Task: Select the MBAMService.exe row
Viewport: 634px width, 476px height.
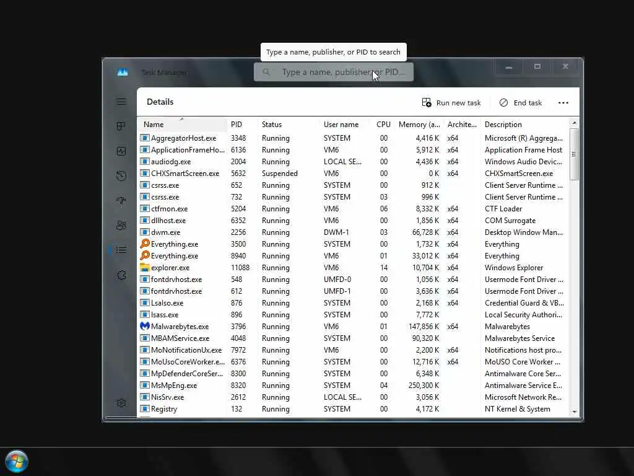Action: pyautogui.click(x=352, y=338)
